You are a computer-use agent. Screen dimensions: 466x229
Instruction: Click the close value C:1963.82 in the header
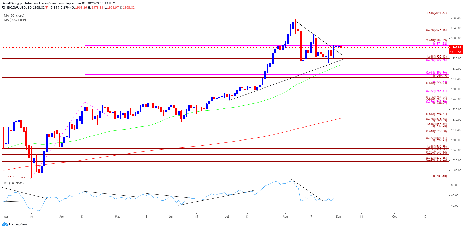click(127, 8)
